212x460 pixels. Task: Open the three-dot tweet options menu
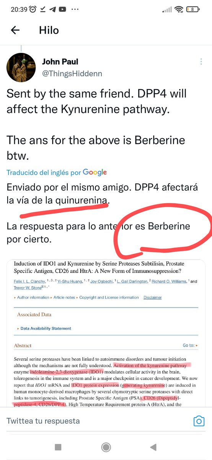tap(201, 62)
